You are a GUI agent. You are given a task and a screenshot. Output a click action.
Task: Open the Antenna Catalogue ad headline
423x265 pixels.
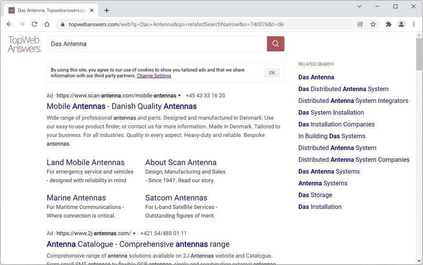click(x=138, y=244)
